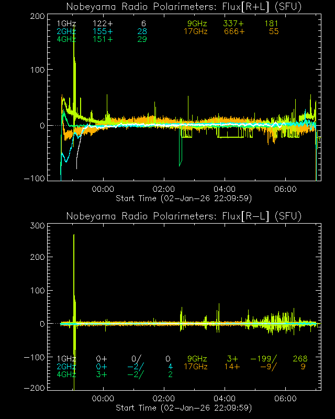Screen dimensions: 335x419
Task: Click the 9GHz legend label in top plot
Action: [x=197, y=24]
